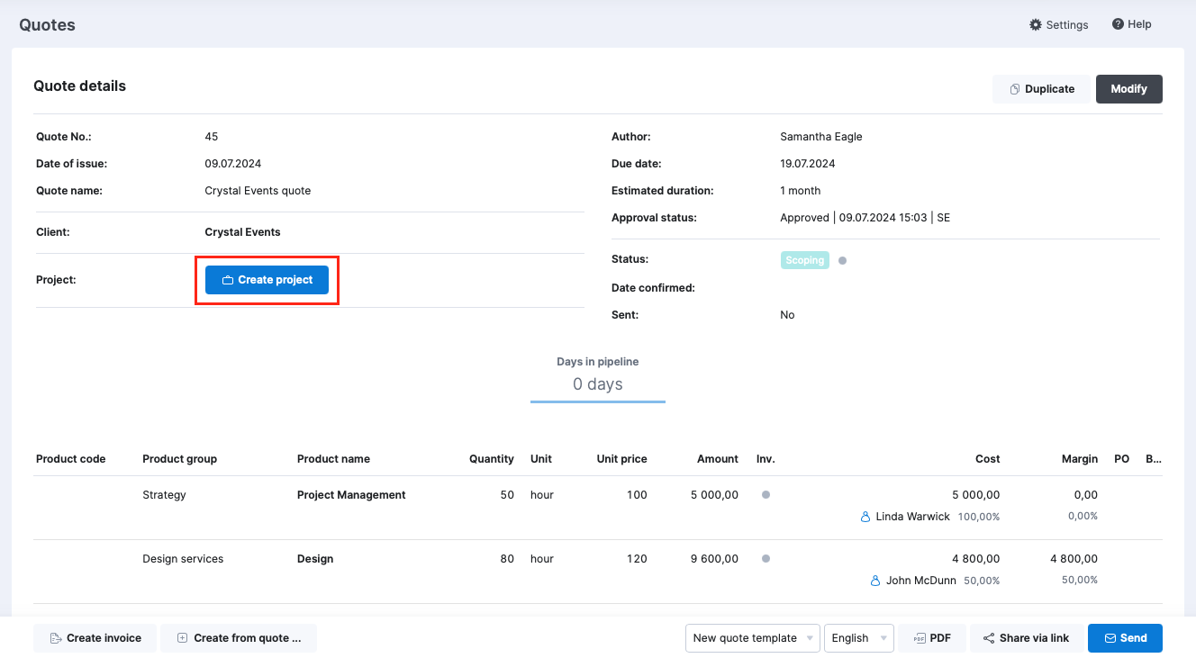Click the Create project button

coord(267,280)
